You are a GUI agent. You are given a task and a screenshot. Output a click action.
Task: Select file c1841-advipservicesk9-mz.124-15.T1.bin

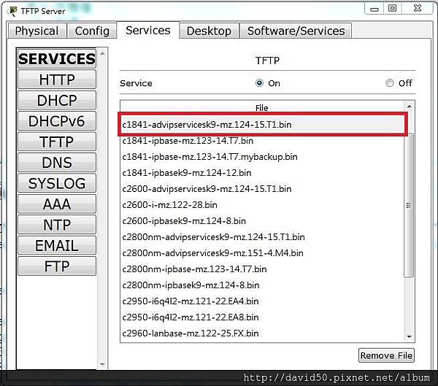click(x=263, y=125)
